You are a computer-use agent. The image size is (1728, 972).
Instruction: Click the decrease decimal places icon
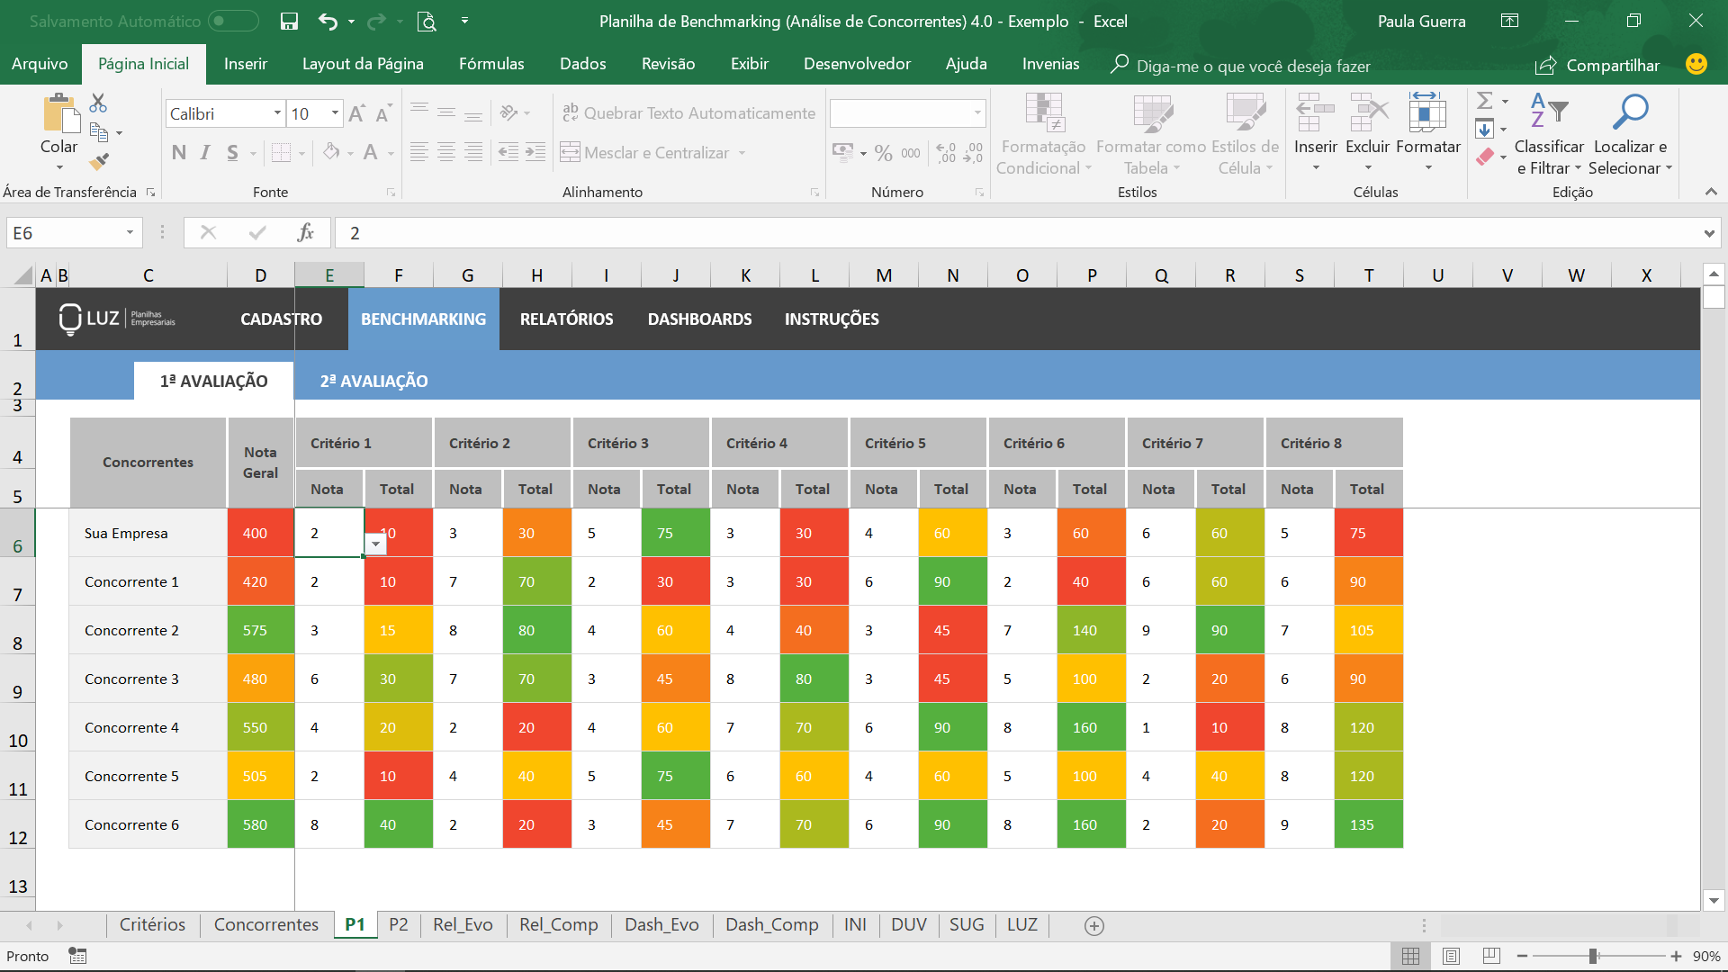pyautogui.click(x=973, y=153)
